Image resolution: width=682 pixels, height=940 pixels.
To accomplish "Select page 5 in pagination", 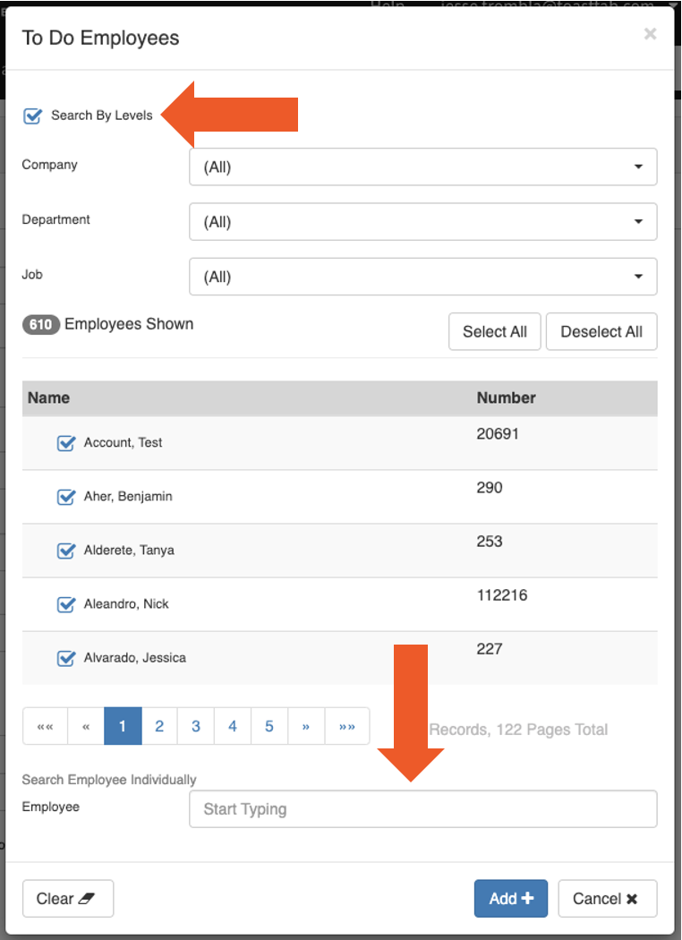I will [269, 726].
